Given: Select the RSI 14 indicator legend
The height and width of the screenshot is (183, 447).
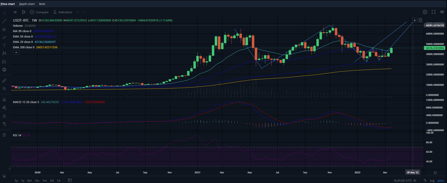Looking at the screenshot, I should pyautogui.click(x=17, y=135).
